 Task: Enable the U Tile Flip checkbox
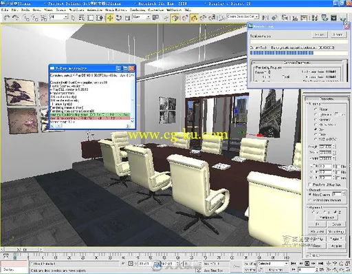pyautogui.click(x=338, y=166)
